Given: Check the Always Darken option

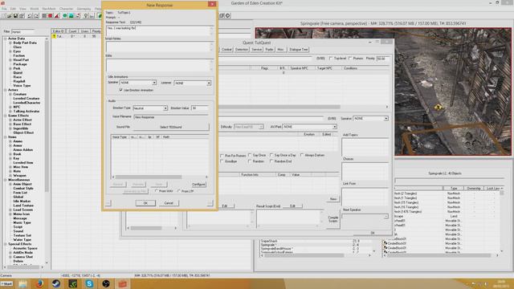Looking at the screenshot, I should [302, 155].
